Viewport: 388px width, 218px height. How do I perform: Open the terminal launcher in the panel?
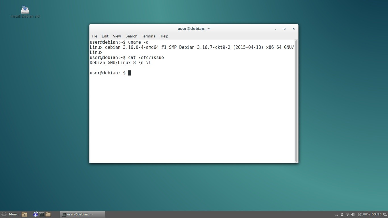pos(42,214)
